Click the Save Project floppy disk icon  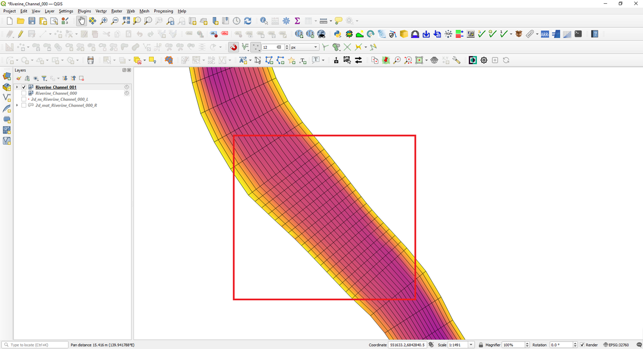coord(32,21)
